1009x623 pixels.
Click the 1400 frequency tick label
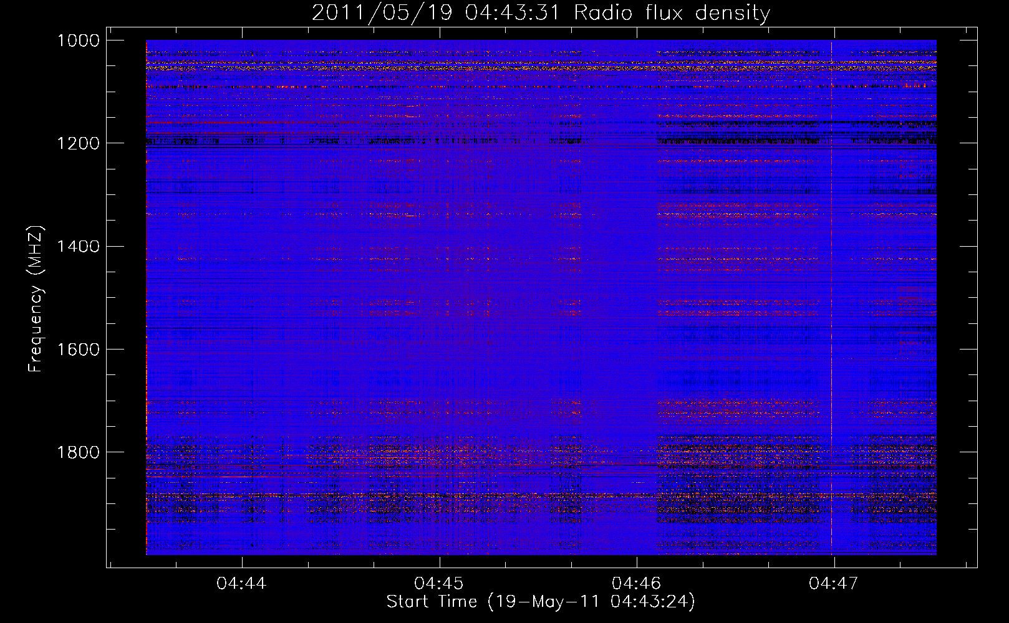pos(79,246)
